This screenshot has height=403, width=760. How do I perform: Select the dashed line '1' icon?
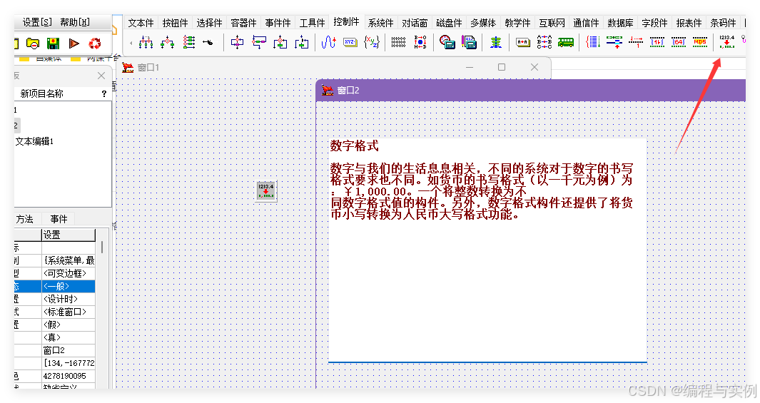point(635,42)
